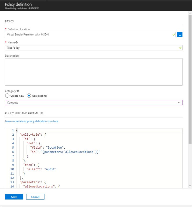
Task: Cancel the new Policy definition
Action: pyautogui.click(x=35, y=197)
